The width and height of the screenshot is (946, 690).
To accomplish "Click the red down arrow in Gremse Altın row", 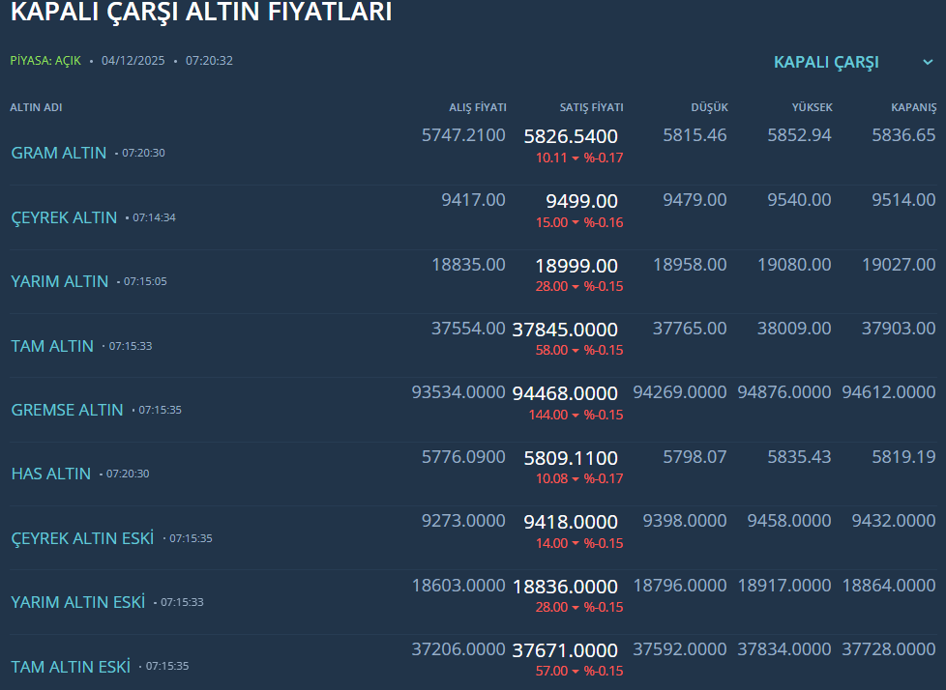I will pyautogui.click(x=576, y=416).
